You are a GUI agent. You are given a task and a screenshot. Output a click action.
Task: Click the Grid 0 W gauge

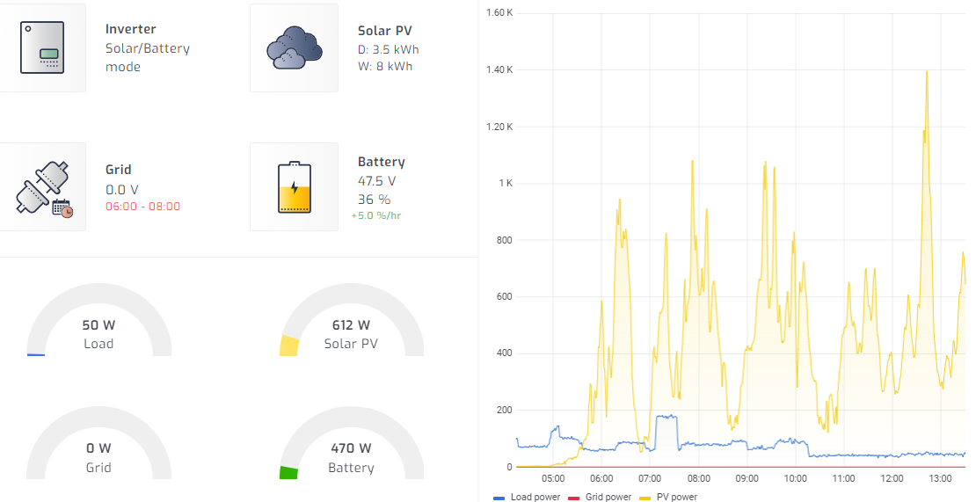[99, 443]
